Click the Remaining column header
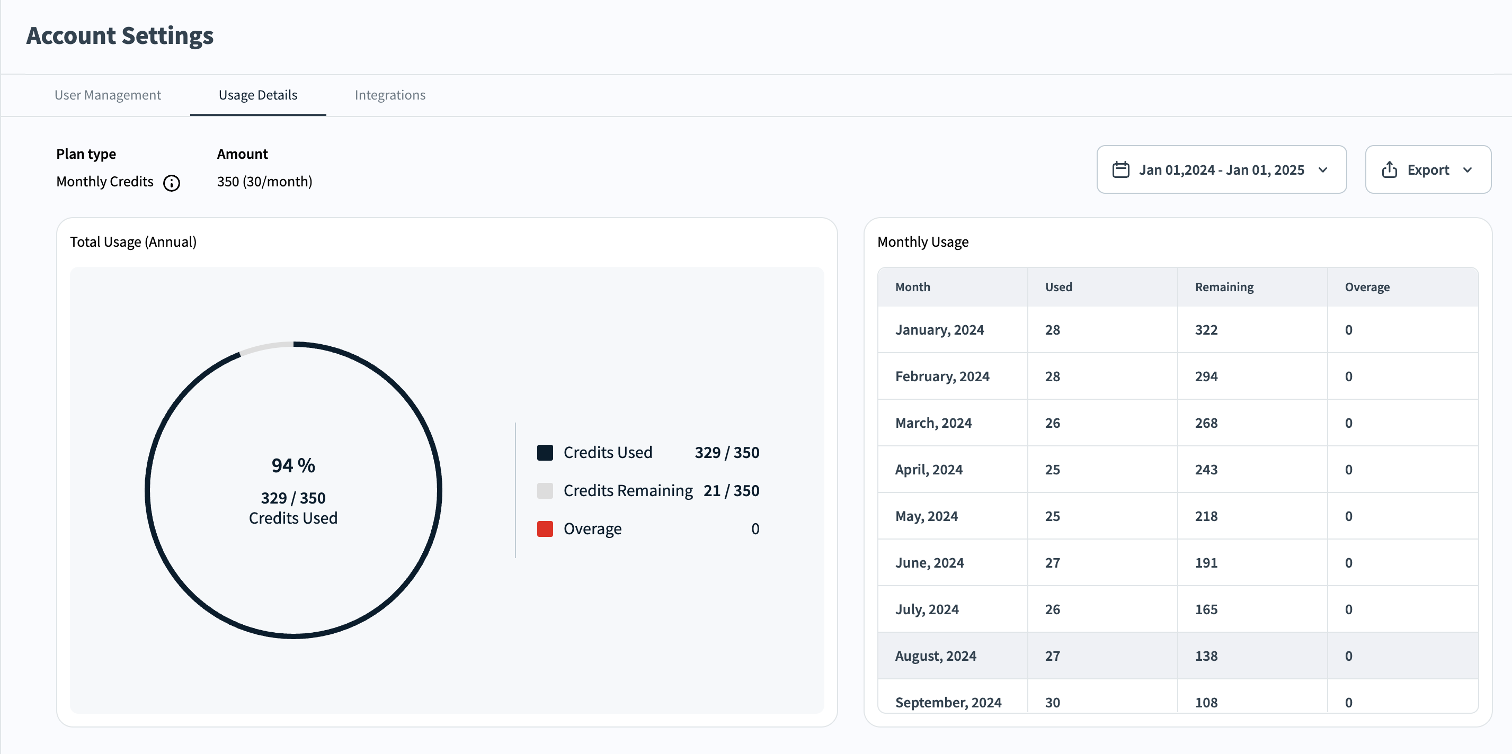 tap(1224, 287)
